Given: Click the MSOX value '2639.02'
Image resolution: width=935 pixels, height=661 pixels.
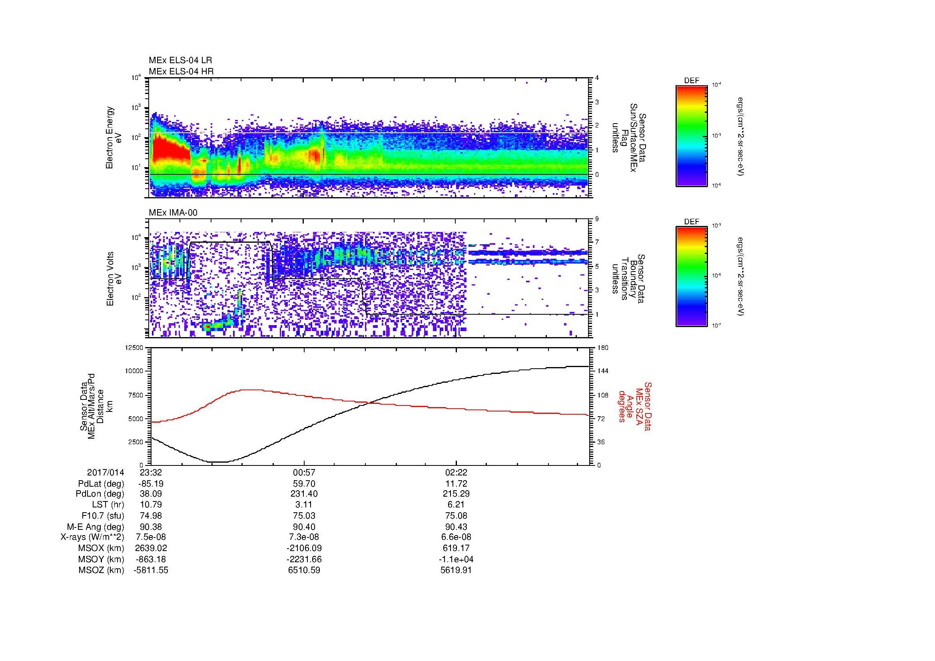Looking at the screenshot, I should point(151,548).
